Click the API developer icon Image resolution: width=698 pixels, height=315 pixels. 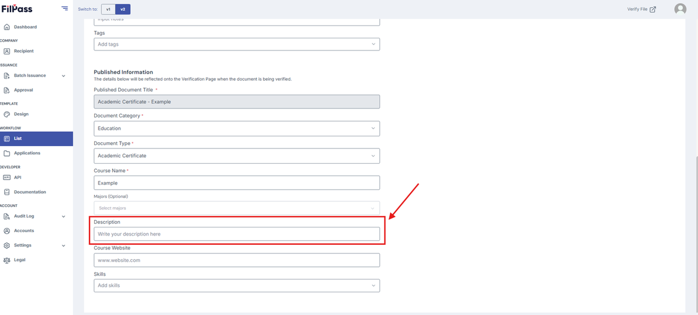point(6,178)
